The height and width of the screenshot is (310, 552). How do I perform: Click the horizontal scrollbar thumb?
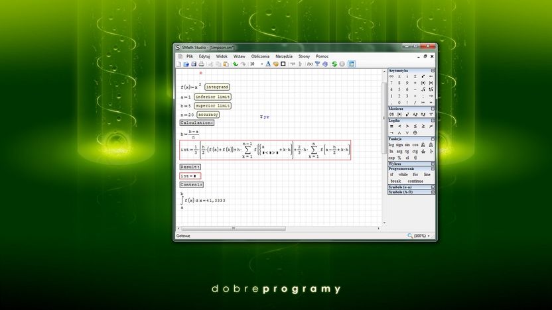(x=234, y=229)
